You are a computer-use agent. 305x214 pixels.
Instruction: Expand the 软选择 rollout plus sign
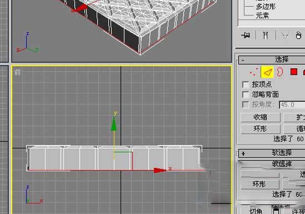(x=243, y=154)
